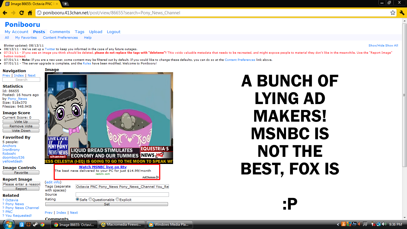Viewport: 407px width, 229px height.
Task: Open the doomboy536 user link
Action: [13, 157]
